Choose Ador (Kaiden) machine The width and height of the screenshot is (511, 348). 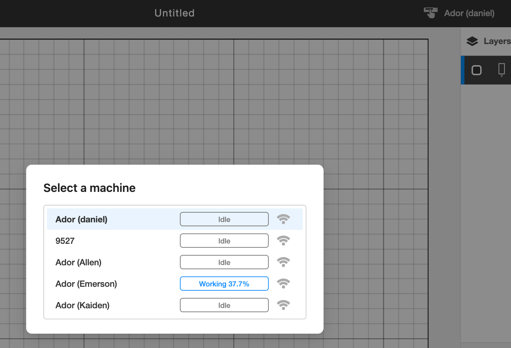coord(175,305)
